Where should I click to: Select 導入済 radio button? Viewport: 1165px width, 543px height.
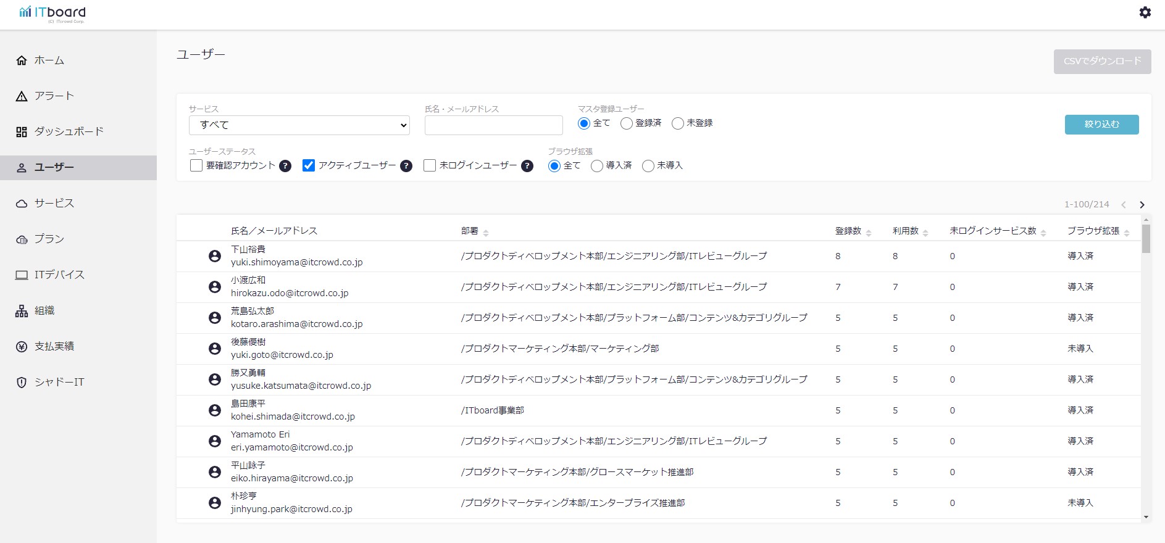(597, 166)
